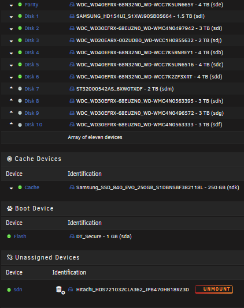Open the Disk 8 settings link
This screenshot has height=308, width=244.
32,101
